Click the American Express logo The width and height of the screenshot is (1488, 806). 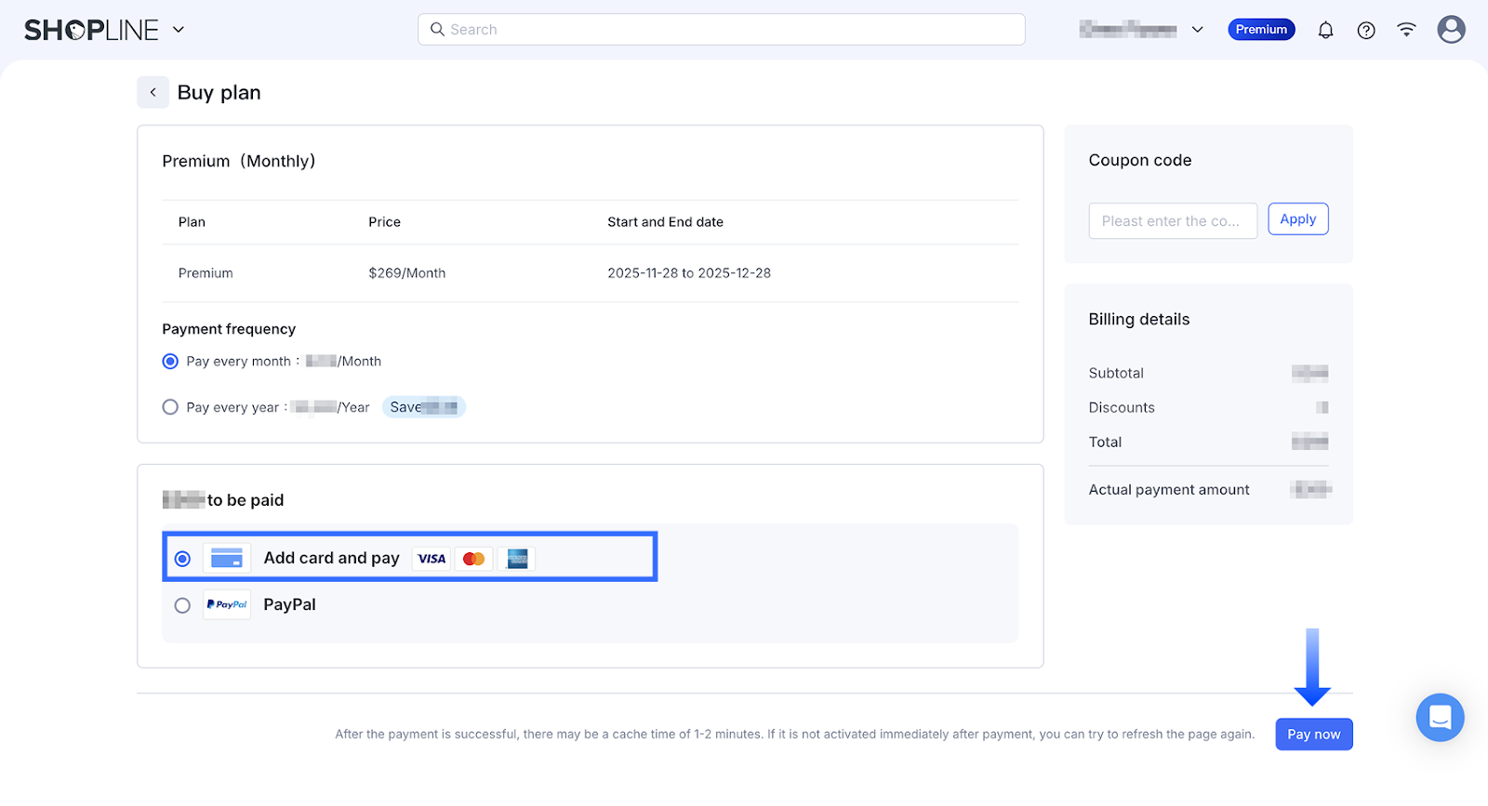click(x=516, y=559)
